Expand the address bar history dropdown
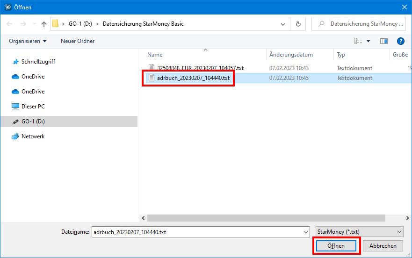 pyautogui.click(x=283, y=24)
